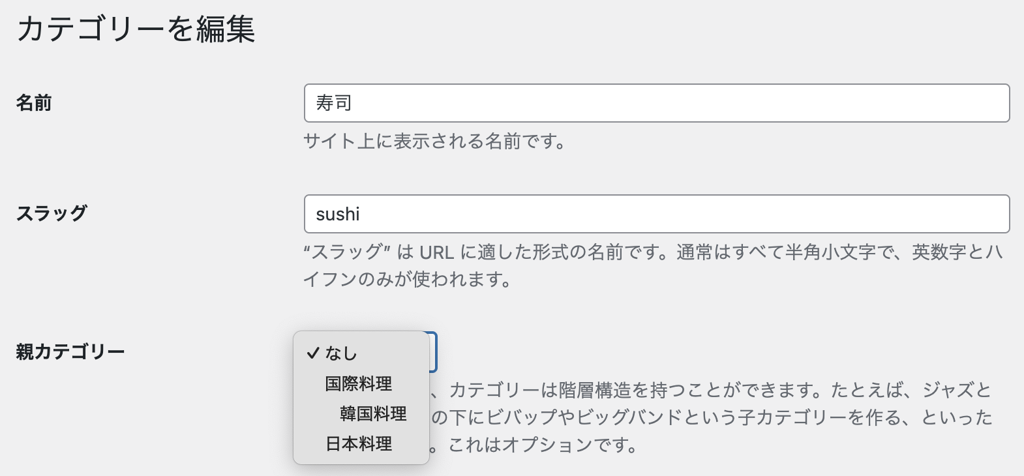Click the slug description paragraph
The height and width of the screenshot is (476, 1024).
point(652,265)
